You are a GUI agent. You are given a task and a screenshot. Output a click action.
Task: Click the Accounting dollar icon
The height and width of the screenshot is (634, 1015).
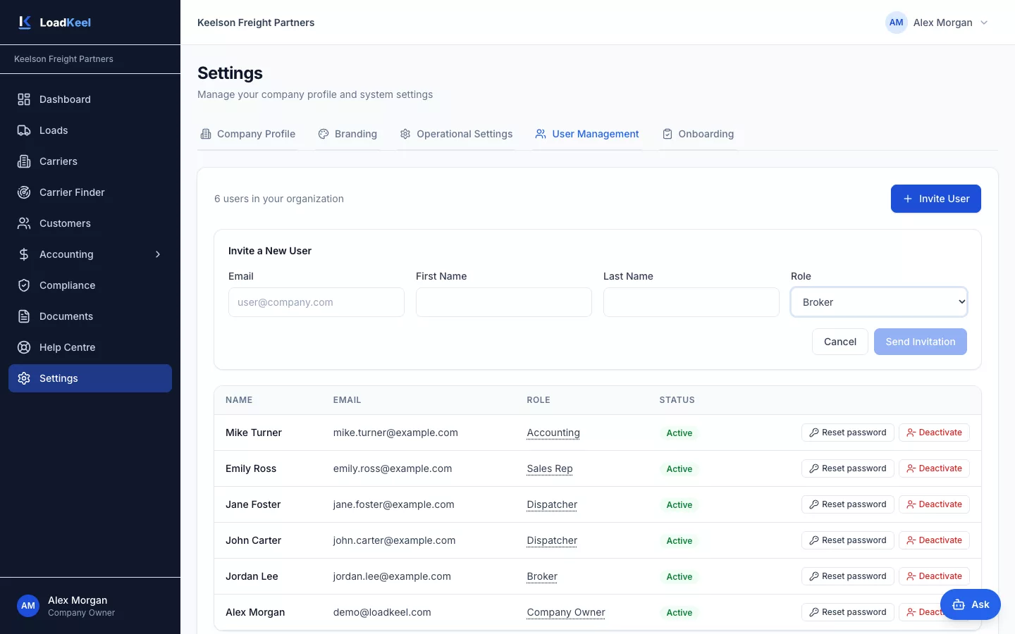(24, 254)
